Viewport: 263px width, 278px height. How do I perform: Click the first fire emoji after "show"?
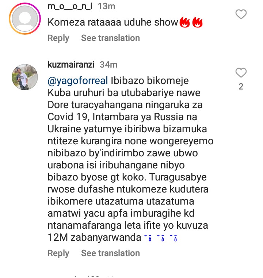[185, 22]
